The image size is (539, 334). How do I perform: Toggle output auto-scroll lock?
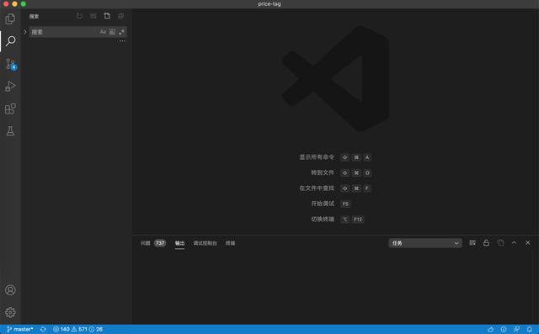[486, 242]
